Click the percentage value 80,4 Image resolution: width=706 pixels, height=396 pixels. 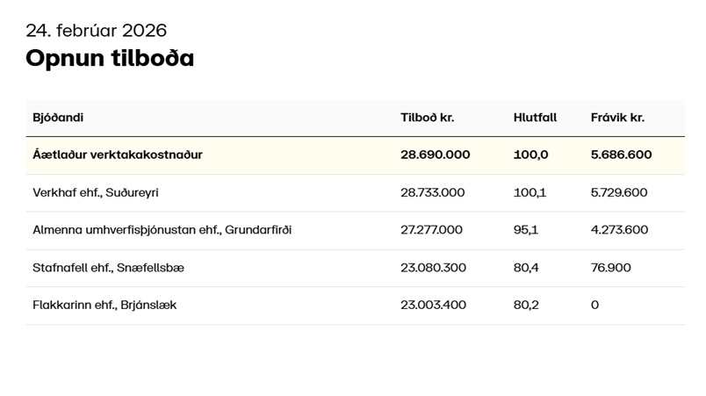pyautogui.click(x=525, y=268)
